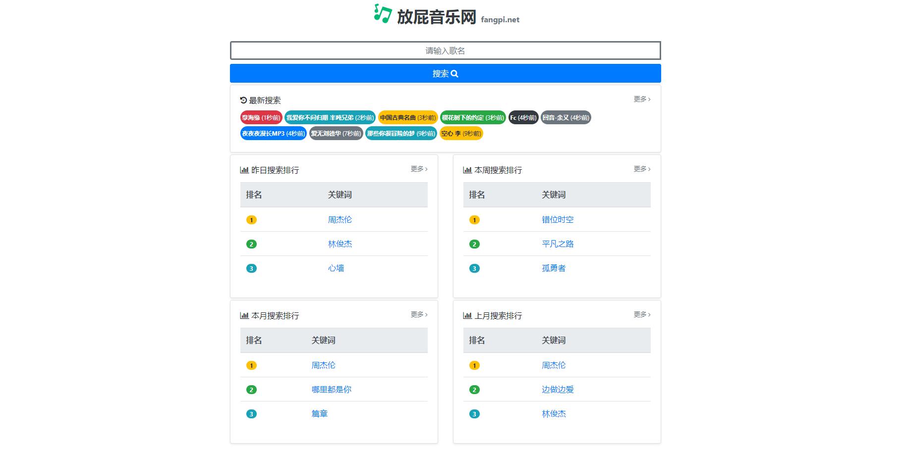Click the green rank 2 badge under 本周搜索排行
This screenshot has width=904, height=453.
pos(475,244)
